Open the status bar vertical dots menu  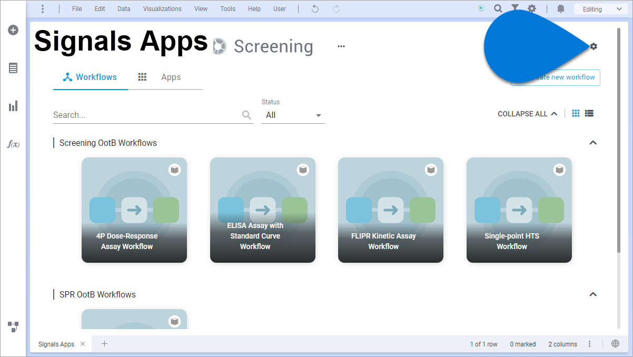point(590,344)
